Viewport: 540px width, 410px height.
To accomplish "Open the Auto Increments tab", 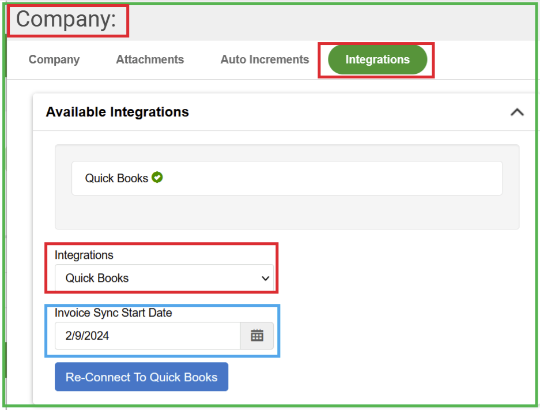I will pyautogui.click(x=265, y=59).
